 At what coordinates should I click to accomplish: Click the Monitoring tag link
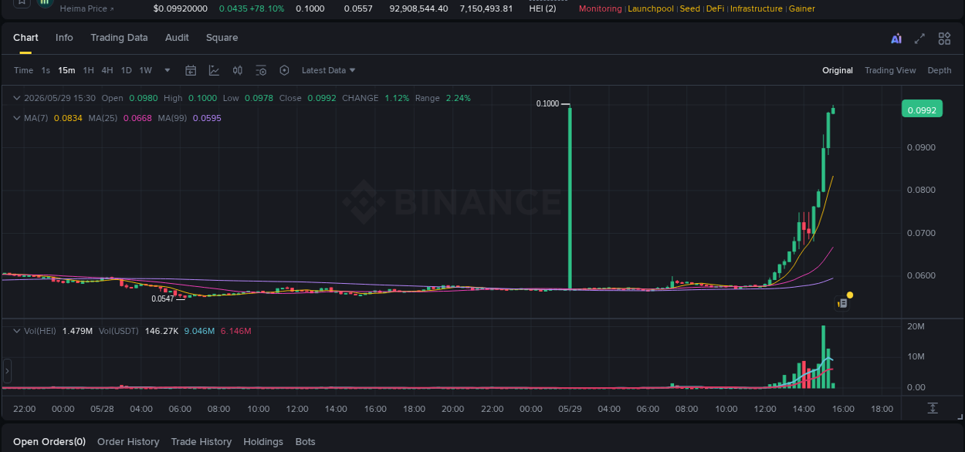point(600,8)
